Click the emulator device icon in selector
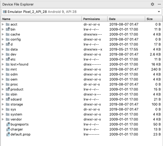The width and height of the screenshot is (163, 146). 5,12
